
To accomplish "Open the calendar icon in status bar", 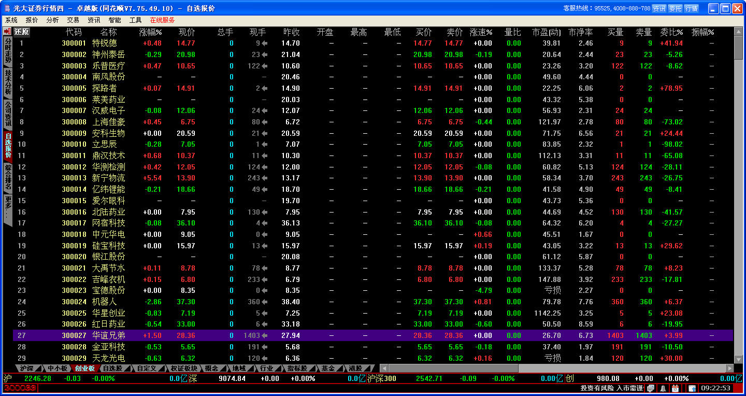I will [675, 388].
